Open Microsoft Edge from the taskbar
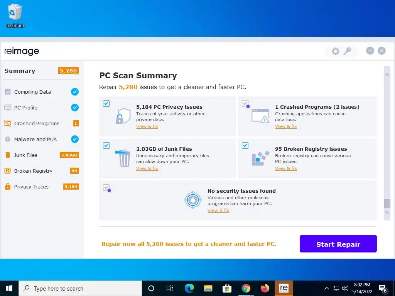The height and width of the screenshot is (296, 395). pos(189,288)
